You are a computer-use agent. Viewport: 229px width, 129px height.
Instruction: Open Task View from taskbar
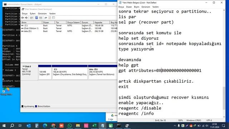pyautogui.click(x=20, y=126)
